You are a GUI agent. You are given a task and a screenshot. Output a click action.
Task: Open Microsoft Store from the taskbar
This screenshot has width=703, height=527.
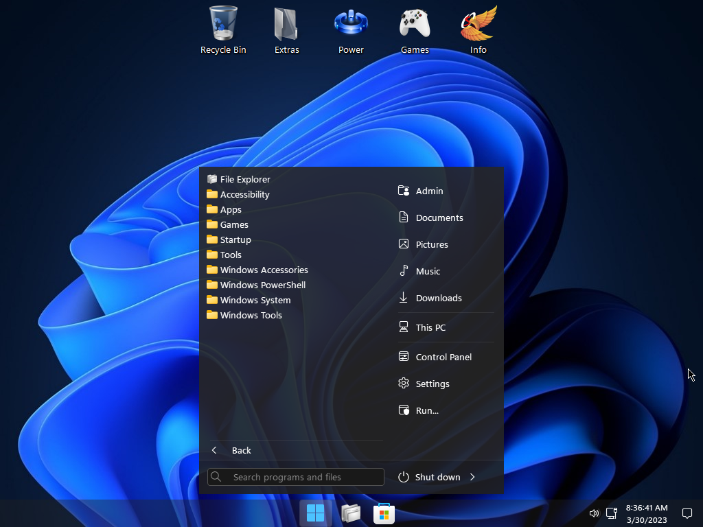click(x=384, y=513)
